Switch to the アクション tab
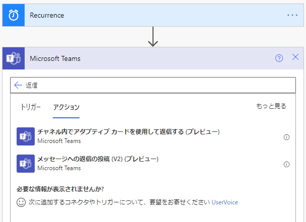306x222 pixels. (66, 107)
